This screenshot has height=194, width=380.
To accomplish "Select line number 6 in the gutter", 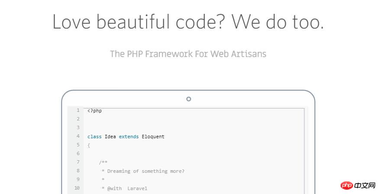I will point(78,154).
